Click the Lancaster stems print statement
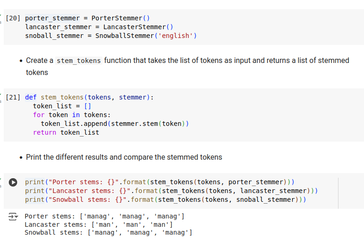This screenshot has width=364, height=243. 171,191
